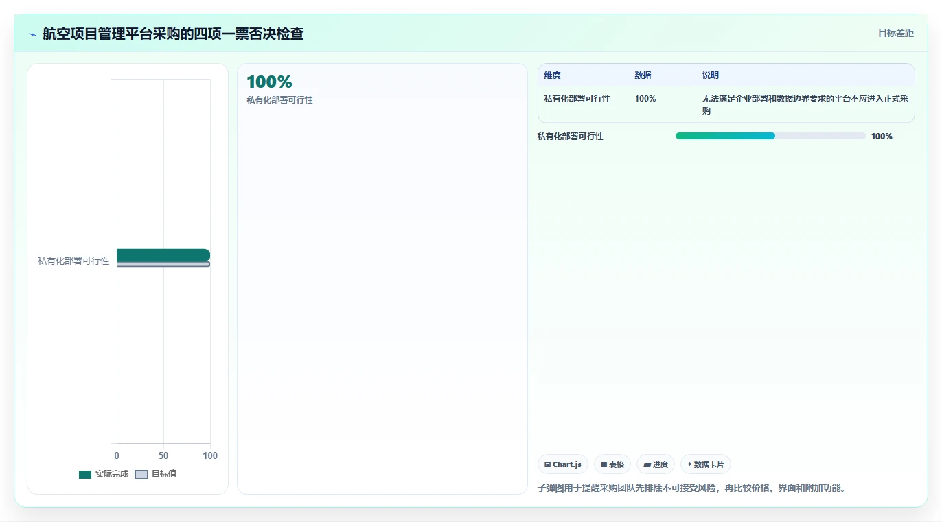Click the large 100% card value
Screen dimensions: 942x522
pyautogui.click(x=269, y=82)
